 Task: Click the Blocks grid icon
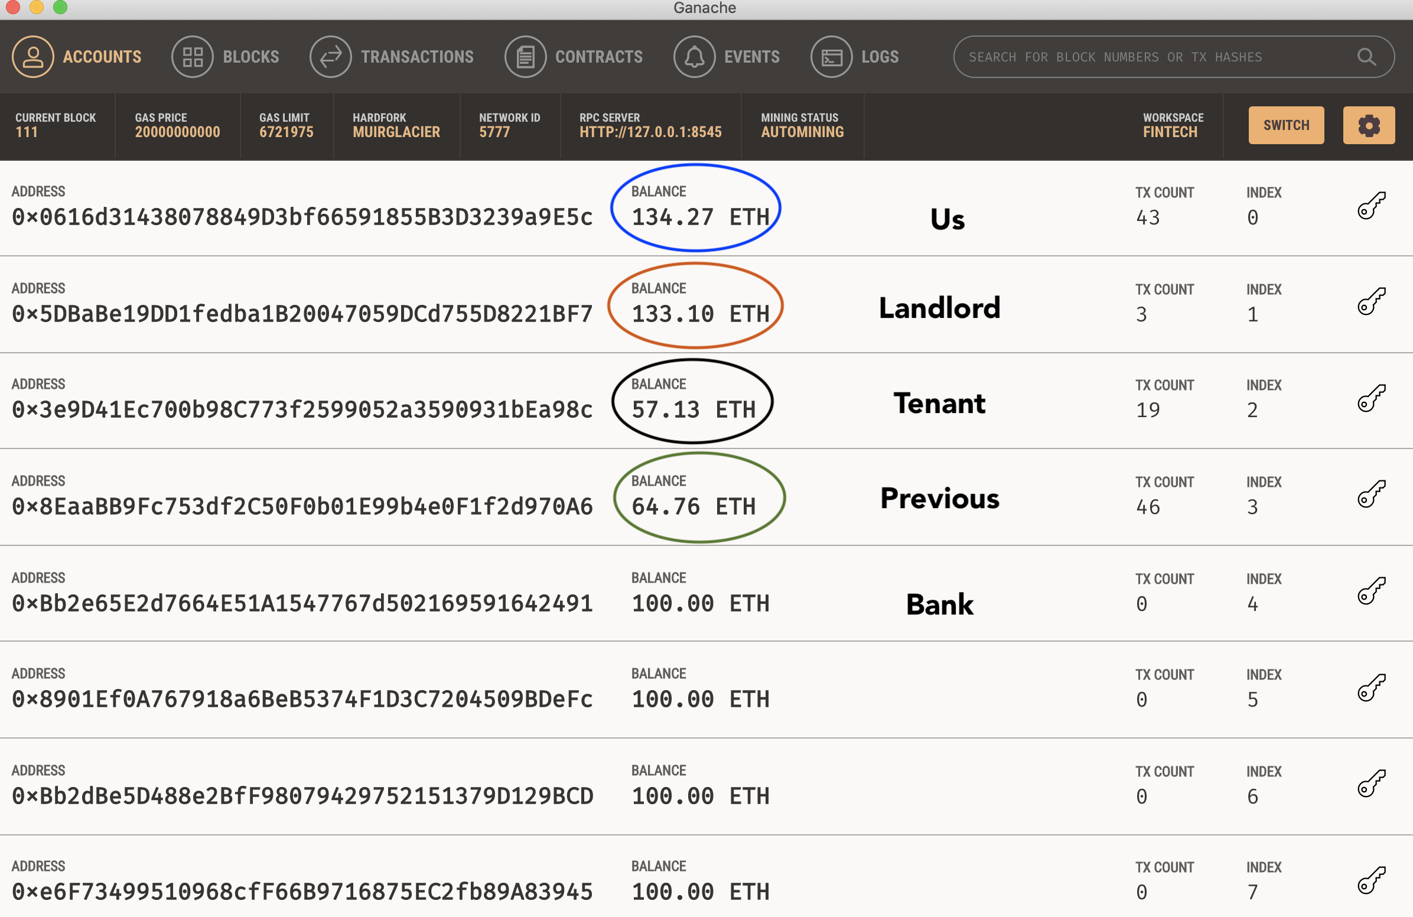pos(193,57)
